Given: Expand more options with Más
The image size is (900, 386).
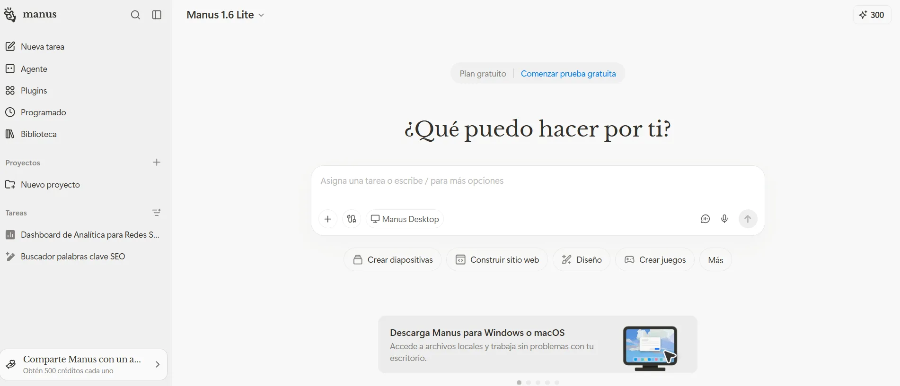Looking at the screenshot, I should coord(715,260).
